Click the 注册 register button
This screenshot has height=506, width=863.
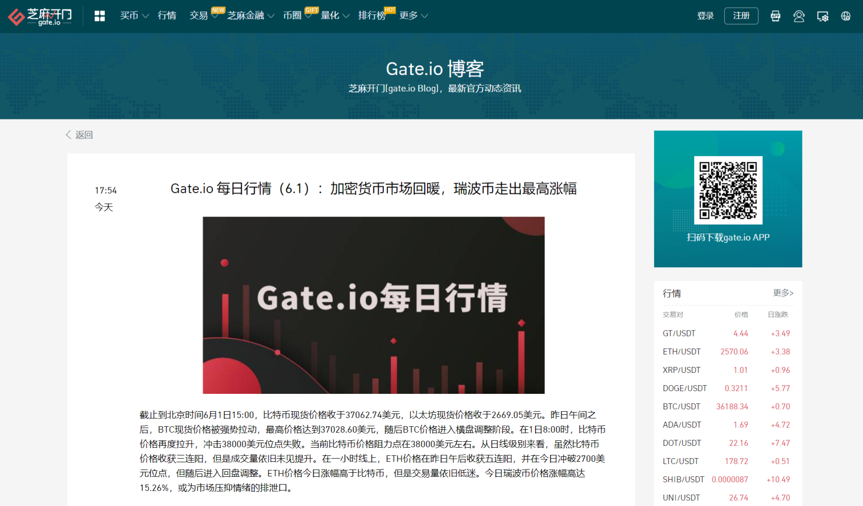[741, 16]
